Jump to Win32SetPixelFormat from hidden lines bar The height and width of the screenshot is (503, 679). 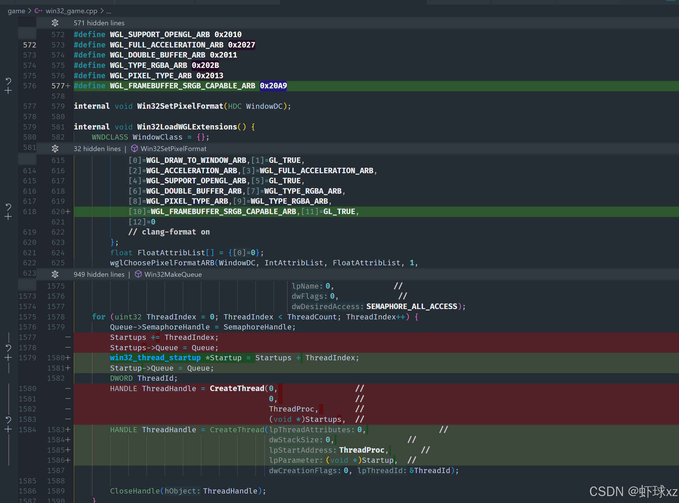173,148
